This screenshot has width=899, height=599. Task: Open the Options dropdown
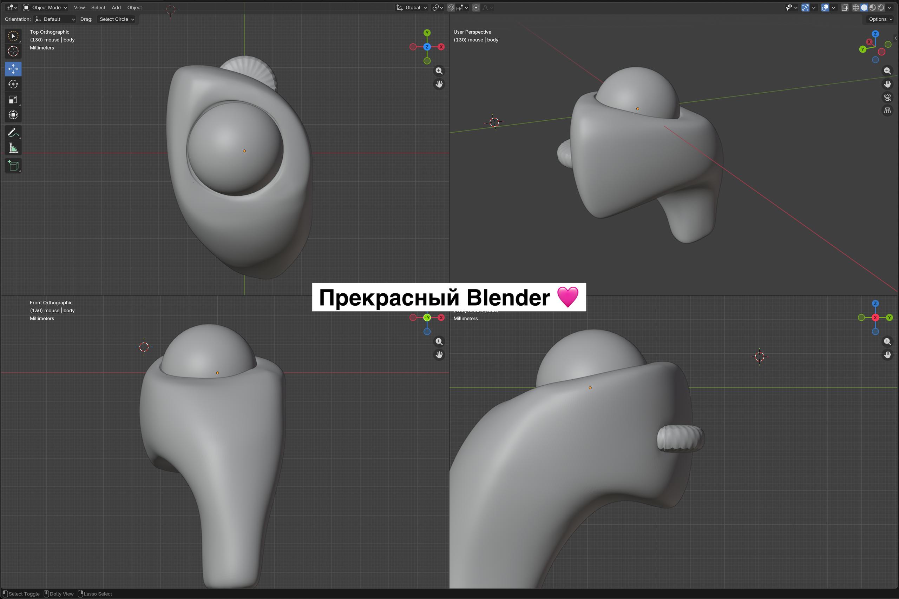pyautogui.click(x=880, y=19)
